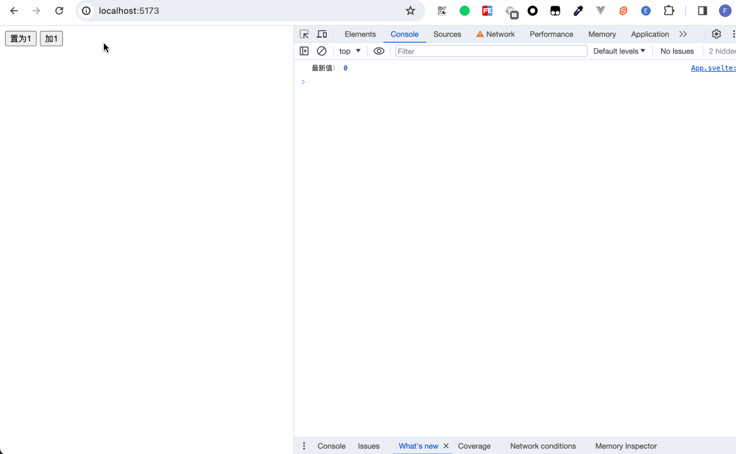The height and width of the screenshot is (454, 736).
Task: Reload the page
Action: [59, 11]
